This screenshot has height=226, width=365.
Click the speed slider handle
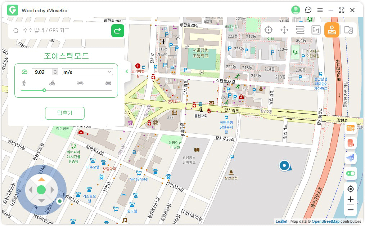click(x=45, y=90)
